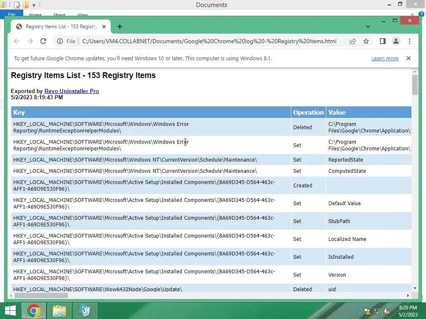Screen dimensions: 426x319
Task: Select the ReportedState value cell
Action: pyautogui.click(x=369, y=160)
